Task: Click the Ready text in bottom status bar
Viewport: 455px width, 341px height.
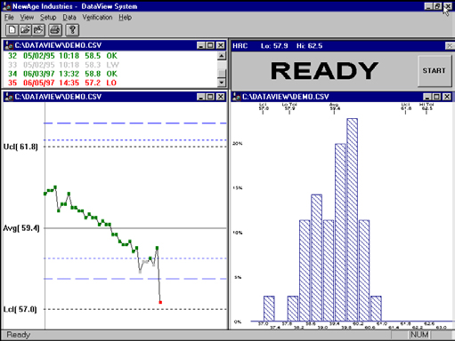Action: click(19, 335)
